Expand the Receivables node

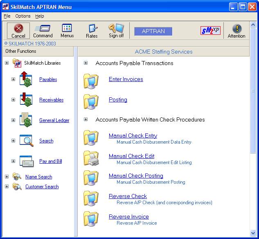tap(13, 100)
